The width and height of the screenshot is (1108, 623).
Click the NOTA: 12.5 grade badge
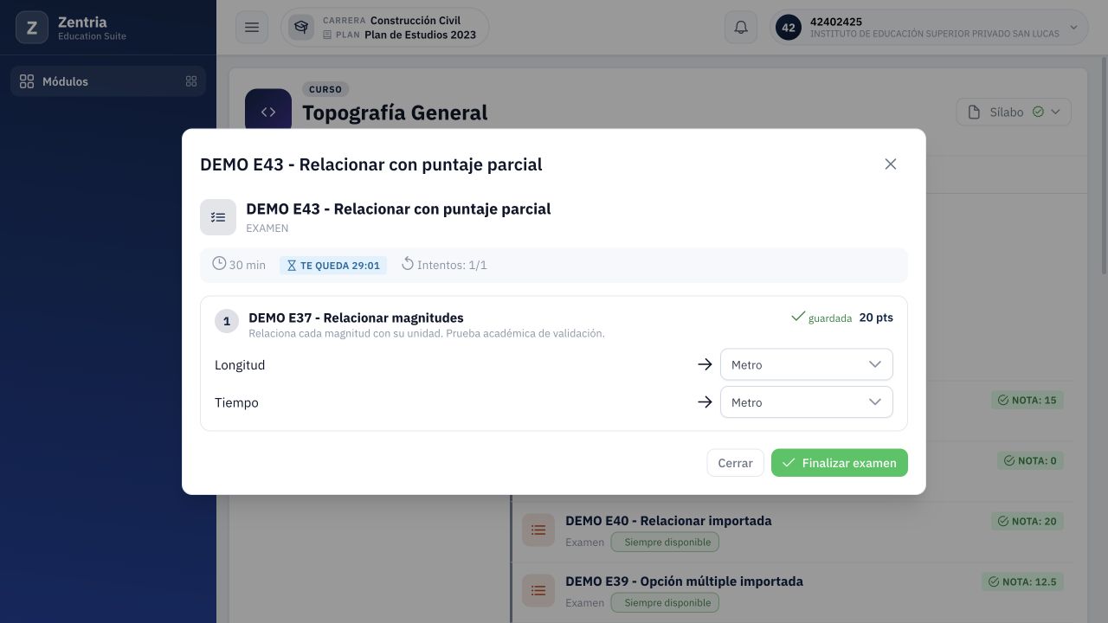coord(1022,582)
